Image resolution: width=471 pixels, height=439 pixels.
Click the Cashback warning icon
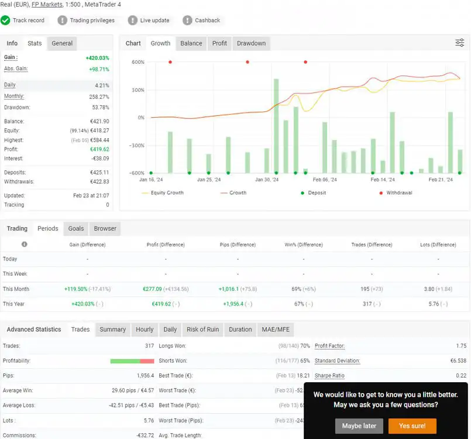click(188, 20)
